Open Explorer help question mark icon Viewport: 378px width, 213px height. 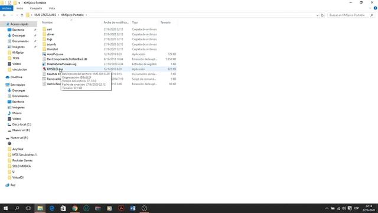[376, 8]
